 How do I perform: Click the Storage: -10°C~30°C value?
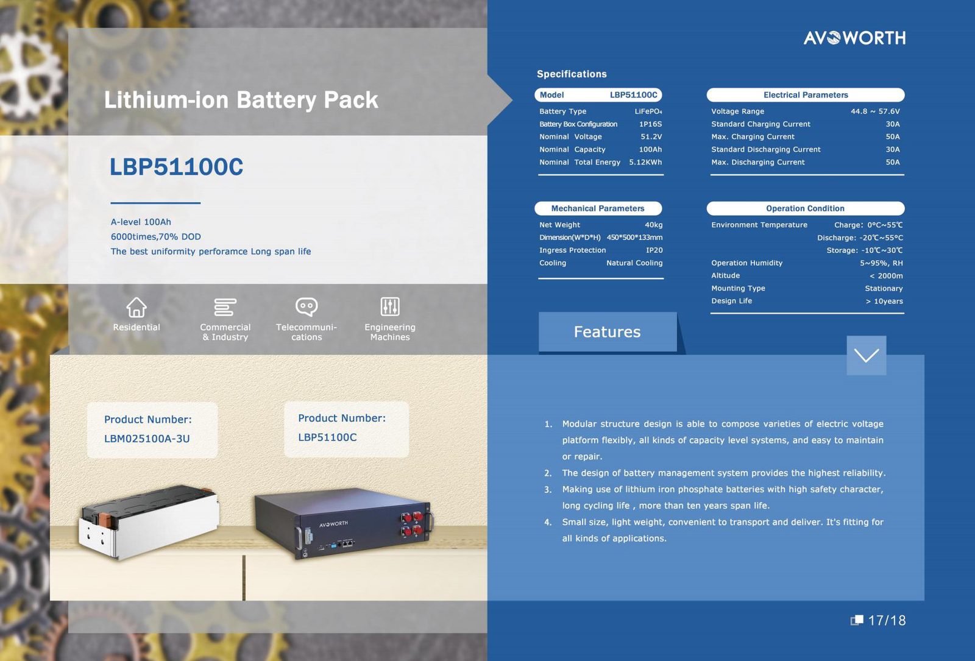[x=865, y=251]
